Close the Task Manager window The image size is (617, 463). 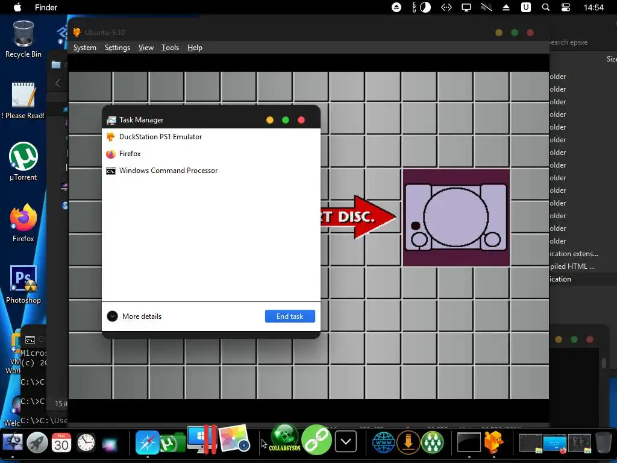[x=301, y=120]
